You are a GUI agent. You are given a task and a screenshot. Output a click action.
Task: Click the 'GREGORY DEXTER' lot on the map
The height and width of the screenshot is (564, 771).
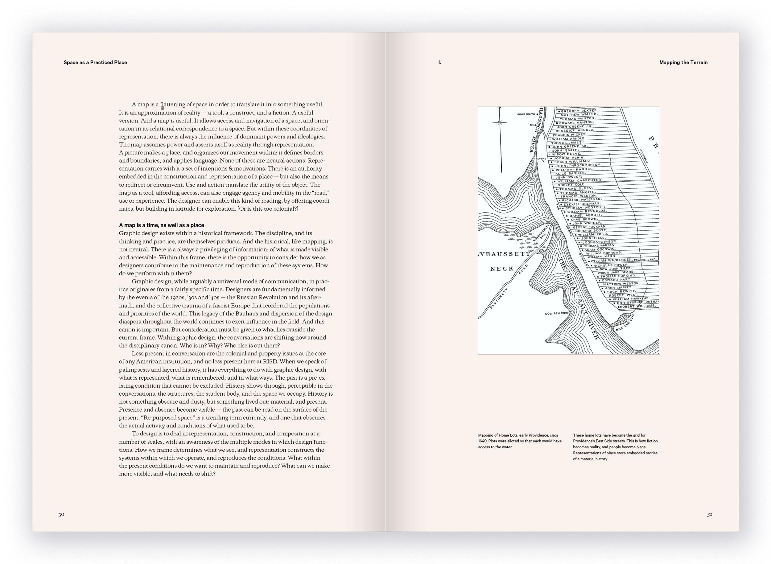coord(579,111)
